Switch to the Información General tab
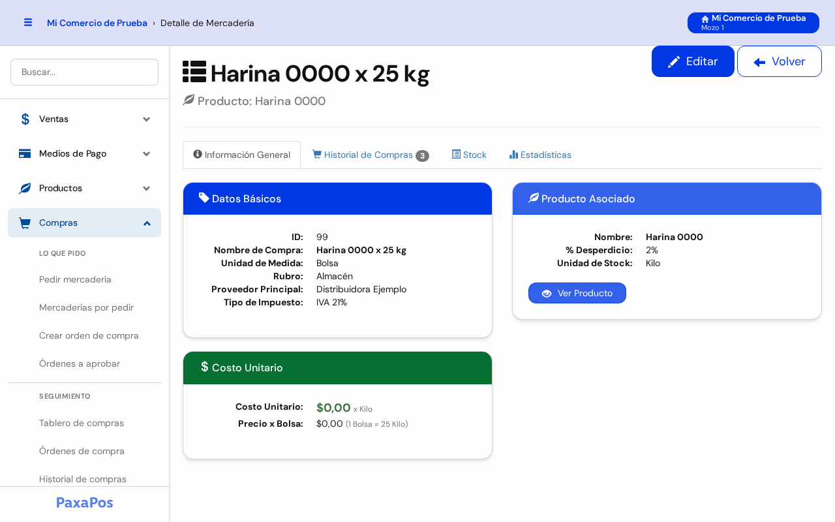835x522 pixels. (241, 155)
